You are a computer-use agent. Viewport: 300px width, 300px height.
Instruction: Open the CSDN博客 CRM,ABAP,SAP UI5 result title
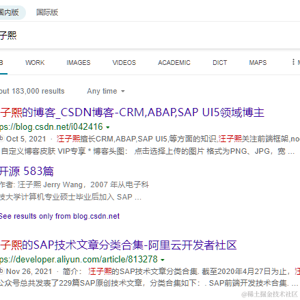pos(132,112)
